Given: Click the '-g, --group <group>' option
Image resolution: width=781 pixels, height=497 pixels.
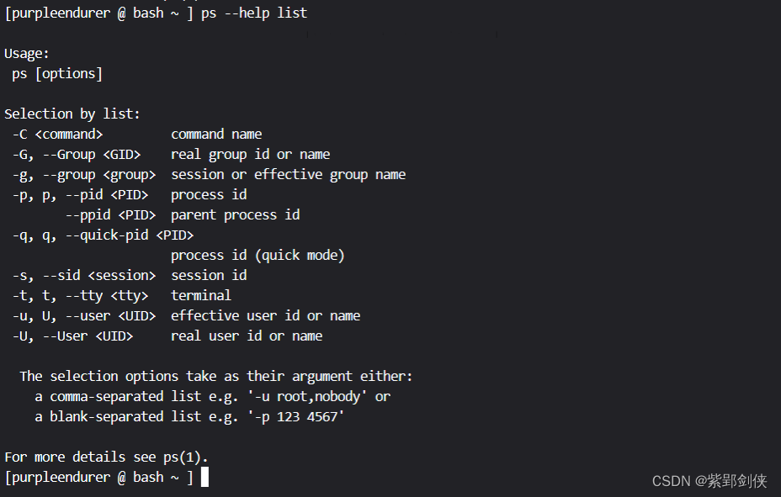Looking at the screenshot, I should tap(84, 174).
